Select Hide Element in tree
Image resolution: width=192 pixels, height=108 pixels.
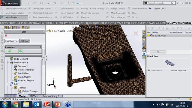(21, 59)
